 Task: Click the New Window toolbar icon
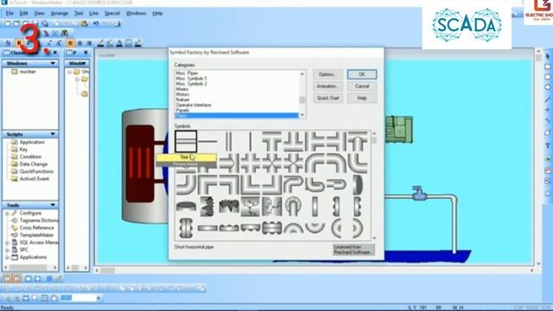click(8, 23)
